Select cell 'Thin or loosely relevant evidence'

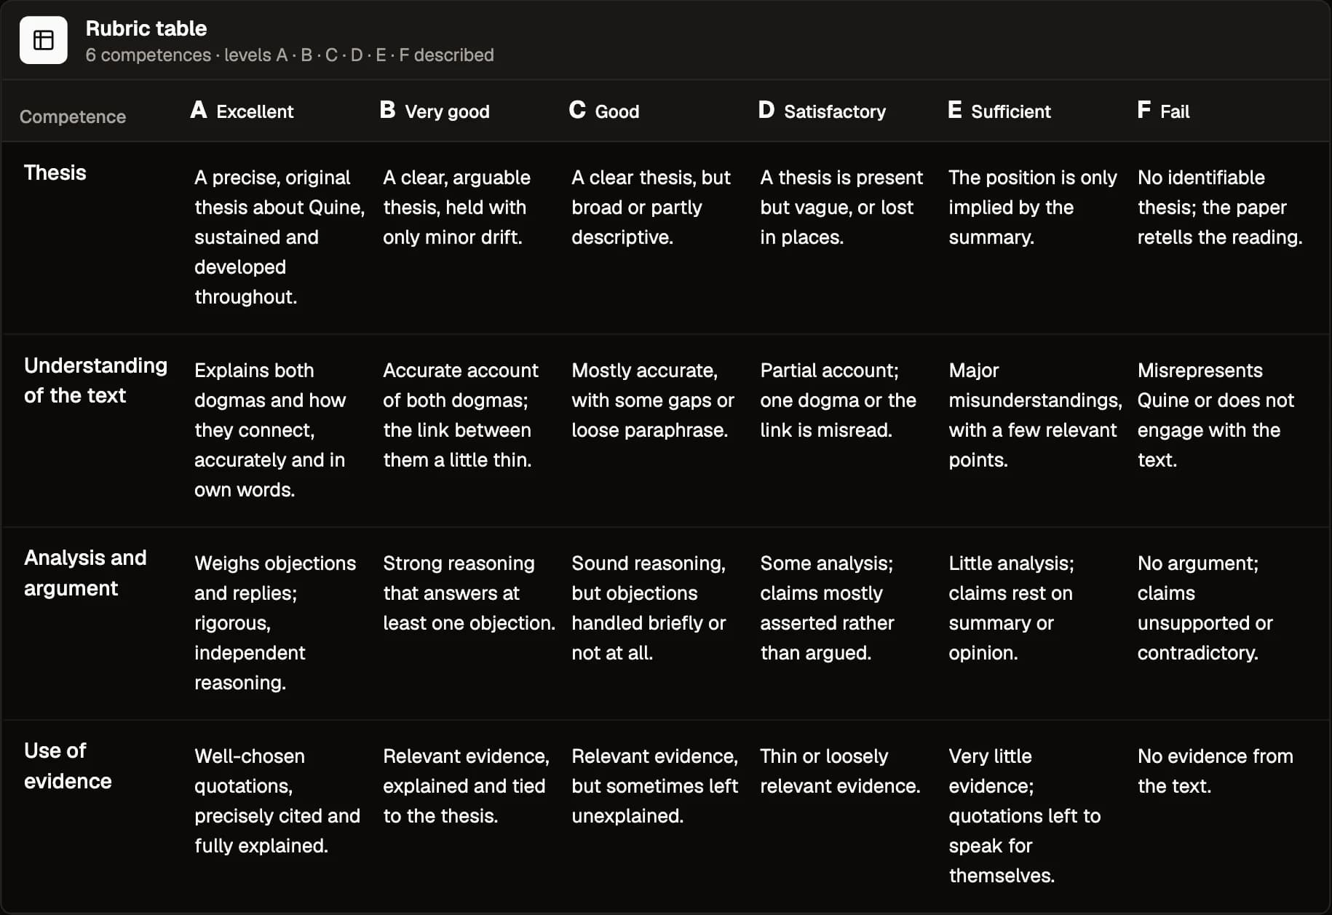pos(840,771)
